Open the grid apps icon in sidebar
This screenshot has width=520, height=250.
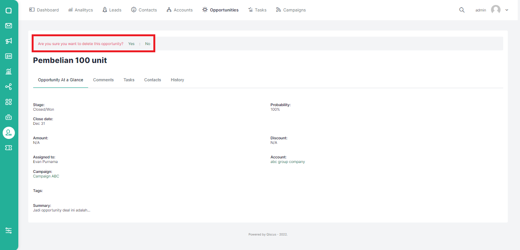pyautogui.click(x=8, y=102)
